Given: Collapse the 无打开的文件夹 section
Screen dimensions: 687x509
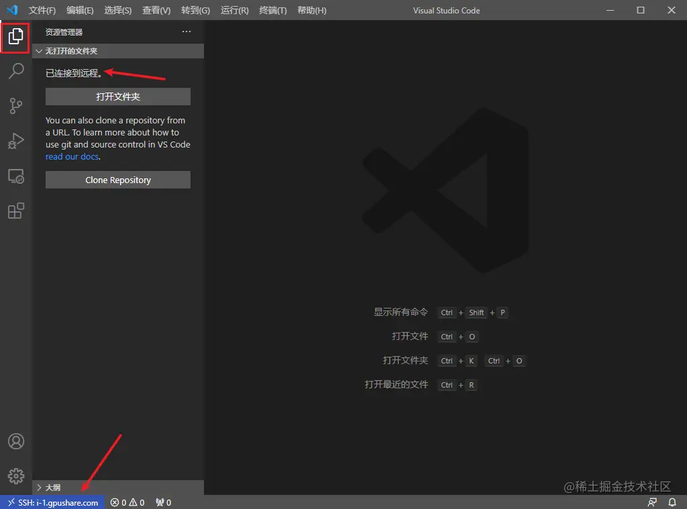Looking at the screenshot, I should pyautogui.click(x=118, y=51).
